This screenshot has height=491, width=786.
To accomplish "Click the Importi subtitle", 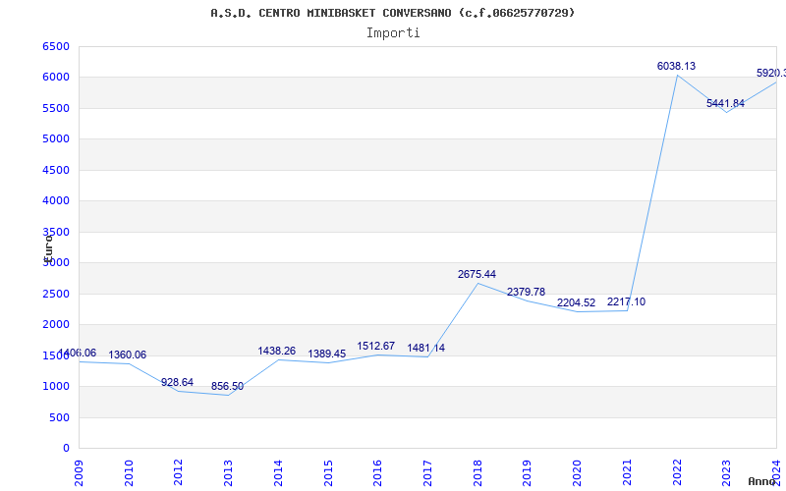I will pyautogui.click(x=393, y=33).
